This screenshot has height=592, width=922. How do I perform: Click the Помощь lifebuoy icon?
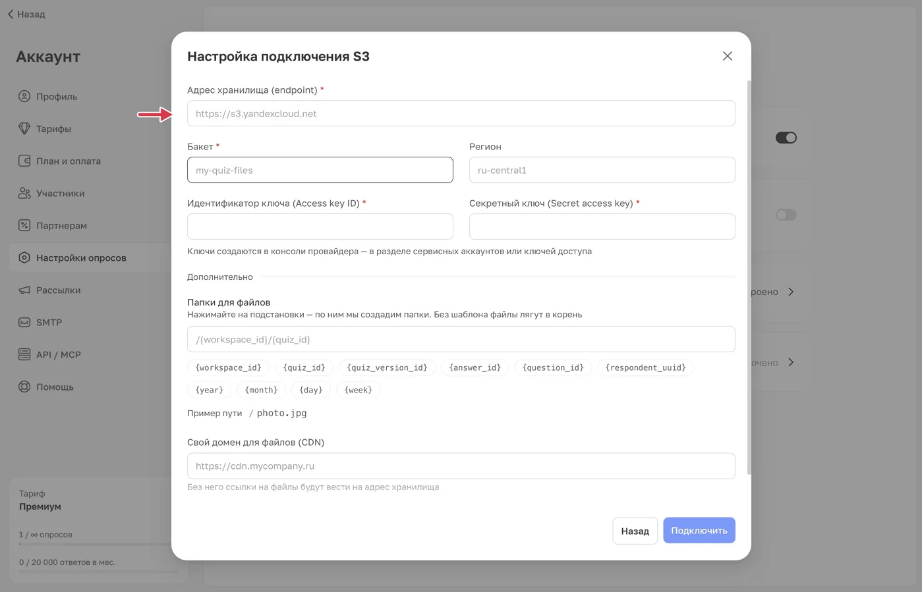tap(24, 387)
